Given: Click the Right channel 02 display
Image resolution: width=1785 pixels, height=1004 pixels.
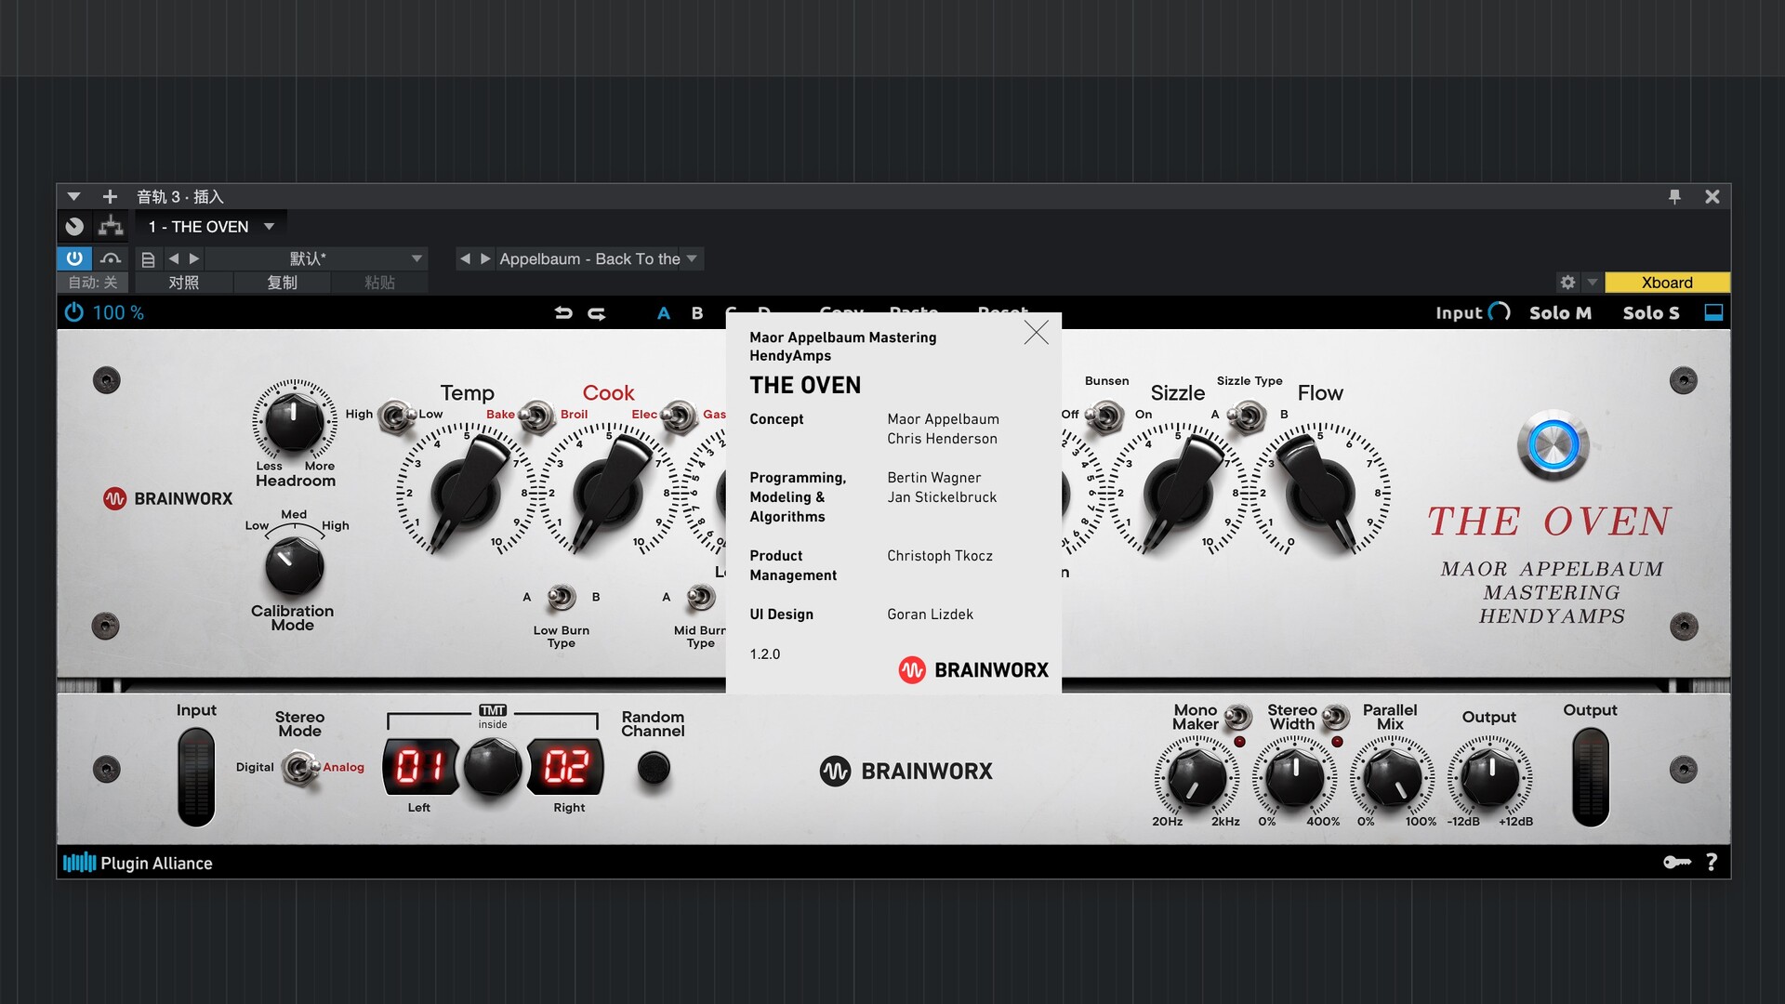Looking at the screenshot, I should (565, 767).
